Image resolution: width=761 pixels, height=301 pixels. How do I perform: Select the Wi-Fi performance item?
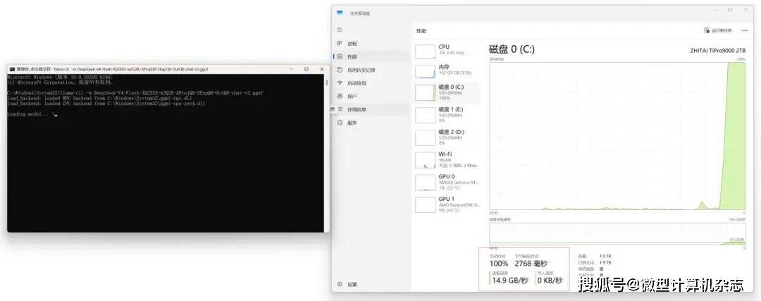click(447, 160)
